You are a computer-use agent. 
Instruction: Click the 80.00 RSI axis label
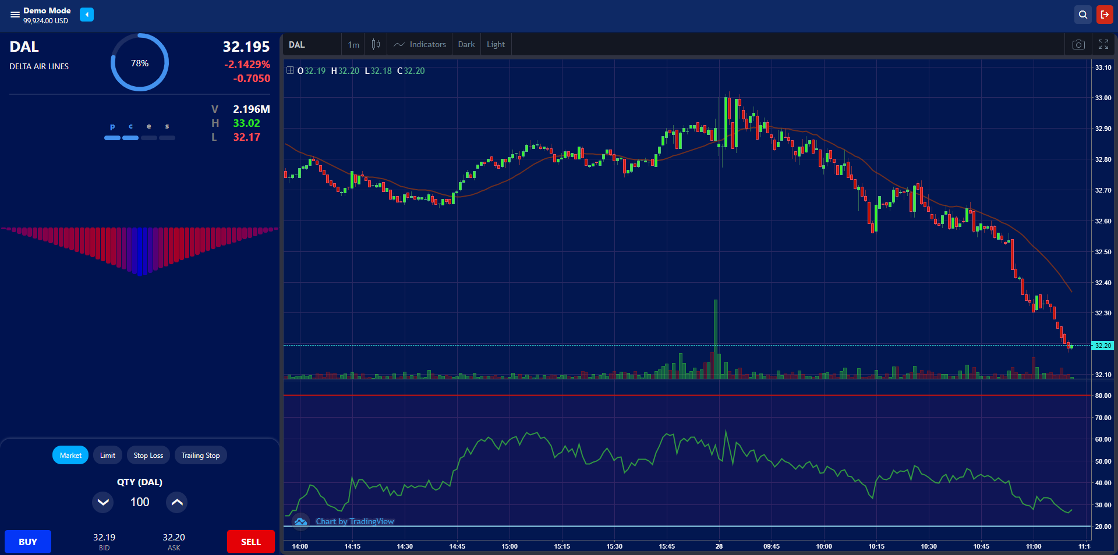(1103, 396)
